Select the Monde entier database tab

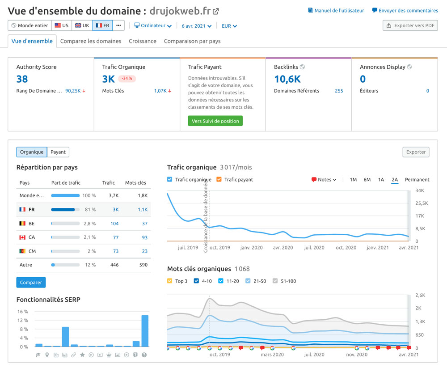[x=30, y=25]
